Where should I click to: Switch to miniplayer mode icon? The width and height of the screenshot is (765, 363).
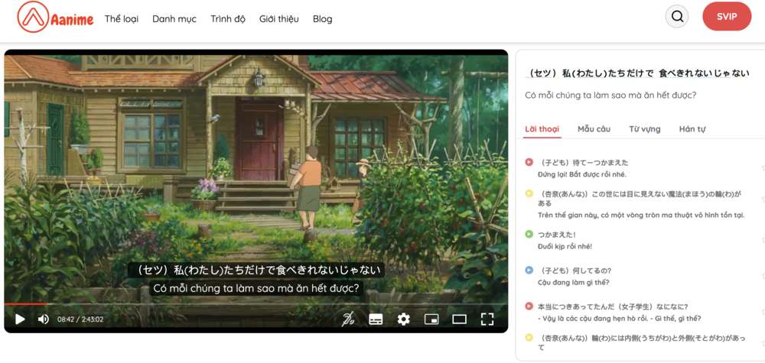[431, 319]
